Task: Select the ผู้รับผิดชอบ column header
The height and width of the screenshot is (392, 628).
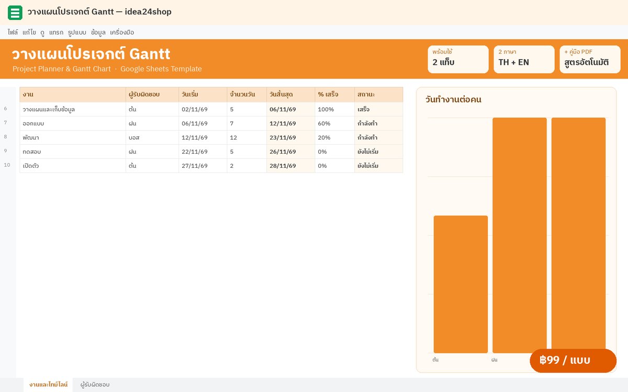Action: (x=152, y=95)
